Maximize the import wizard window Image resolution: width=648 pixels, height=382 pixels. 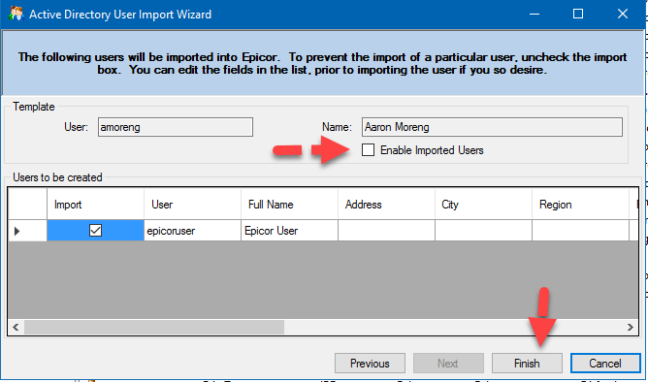pyautogui.click(x=578, y=14)
